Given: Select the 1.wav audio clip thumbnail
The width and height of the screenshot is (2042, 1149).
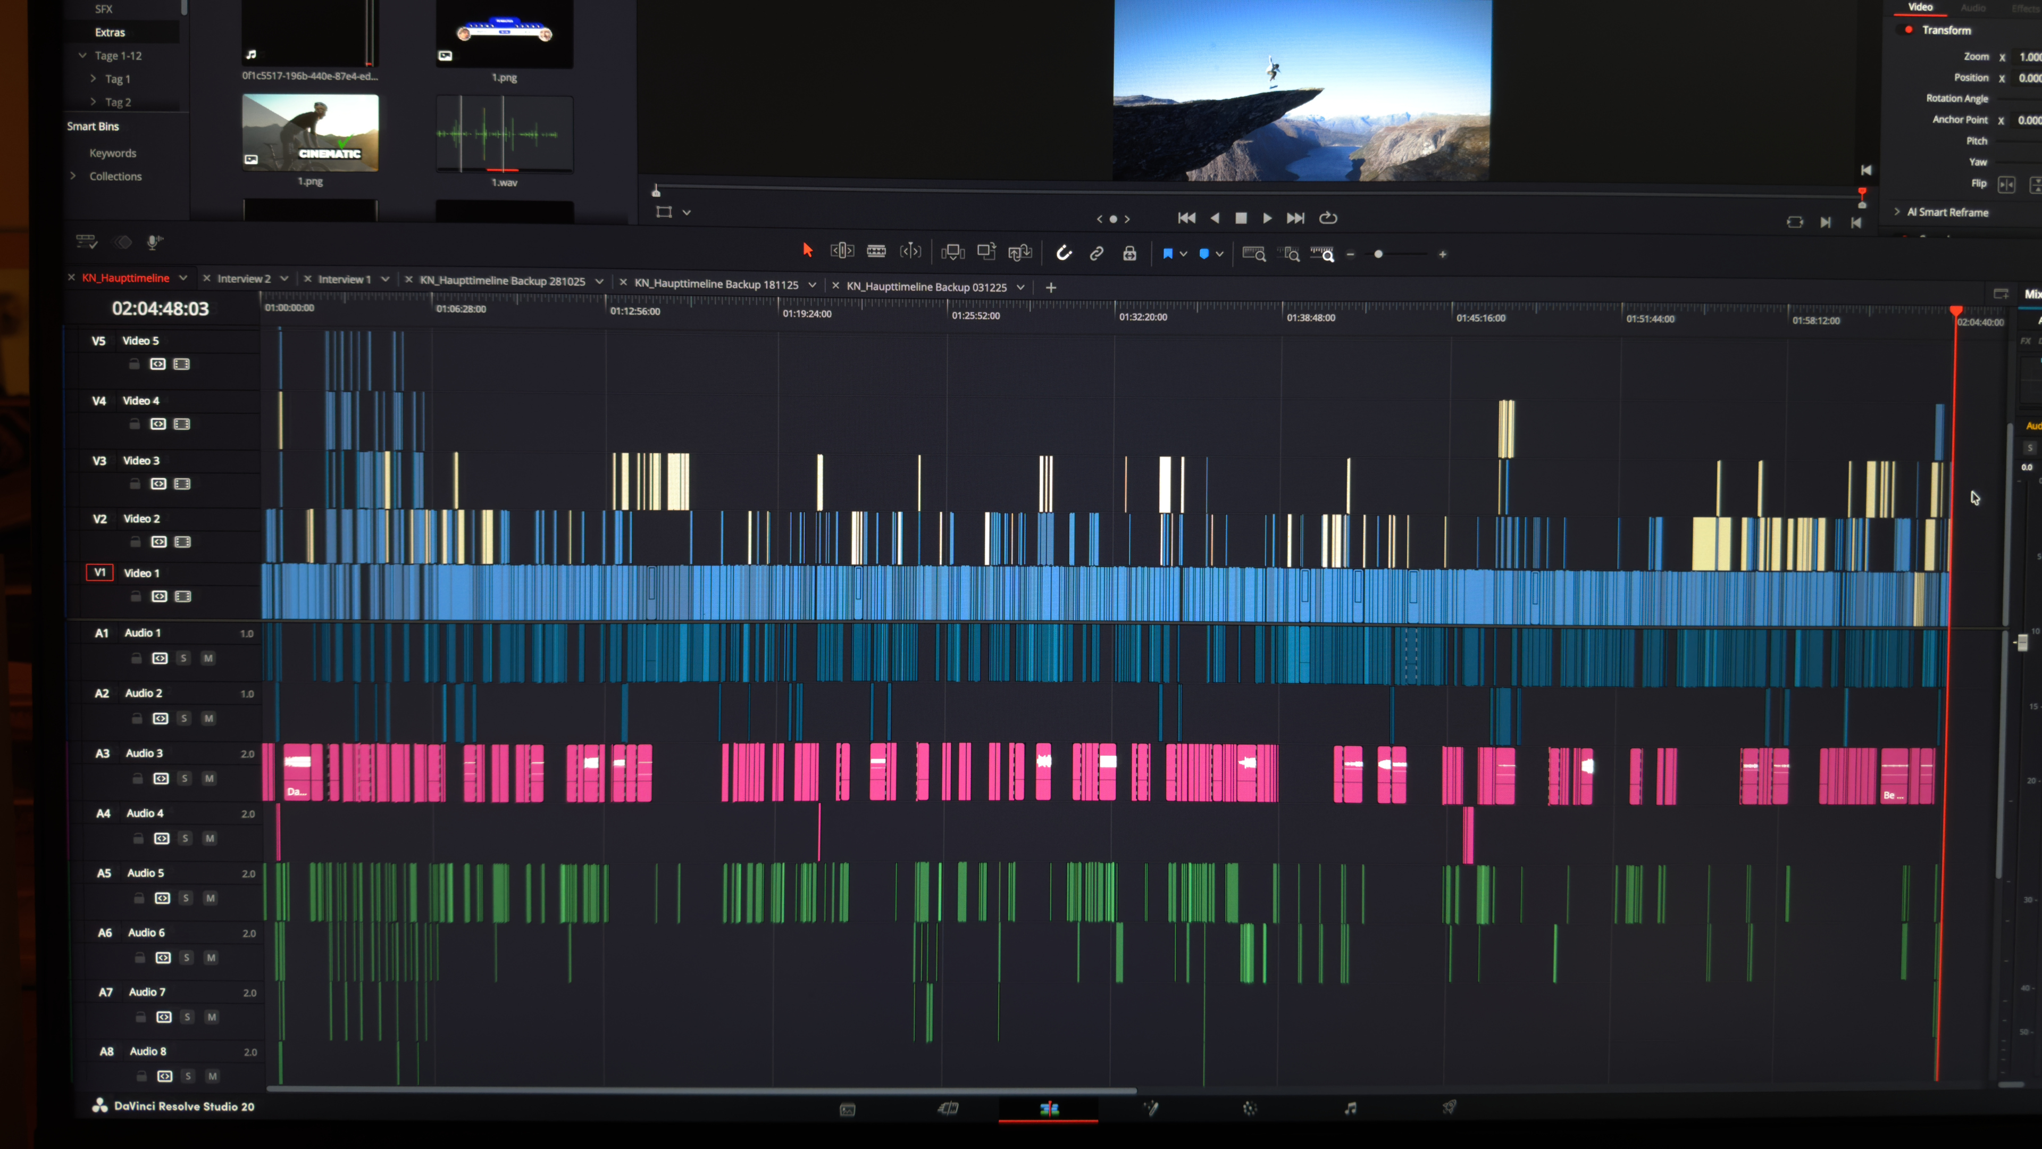Looking at the screenshot, I should (x=504, y=134).
